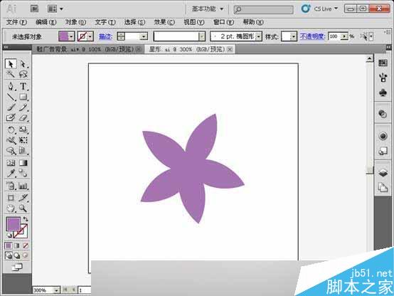Set paint type to Color button

[x=9, y=245]
